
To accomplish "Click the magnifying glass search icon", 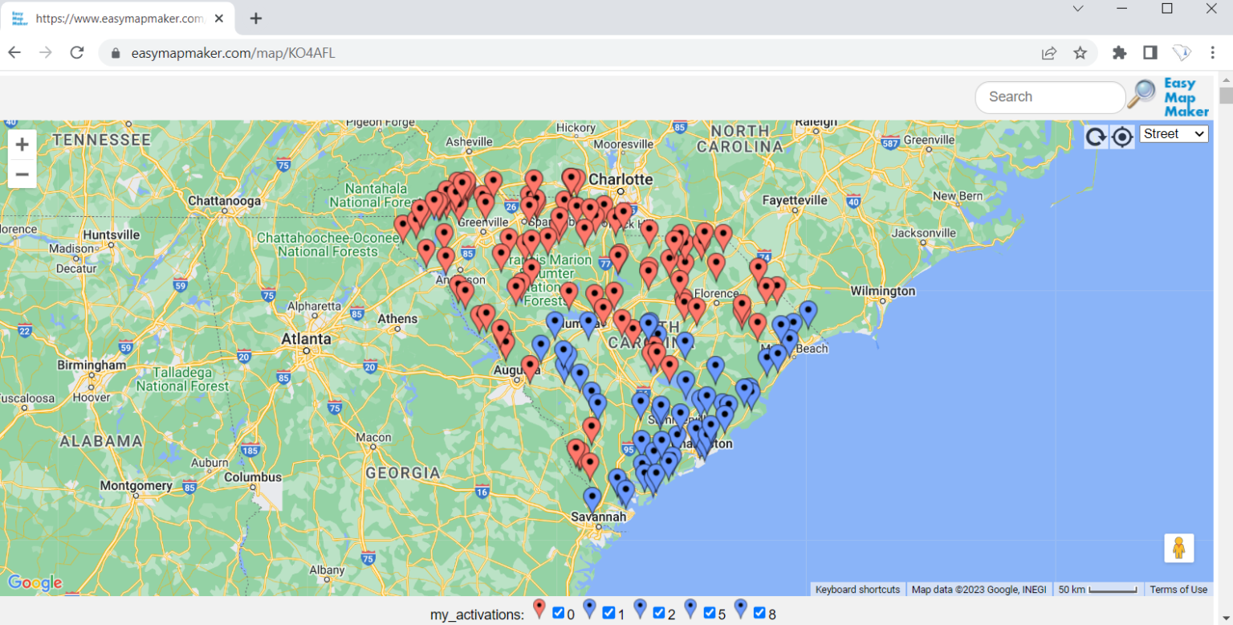I will click(1141, 95).
